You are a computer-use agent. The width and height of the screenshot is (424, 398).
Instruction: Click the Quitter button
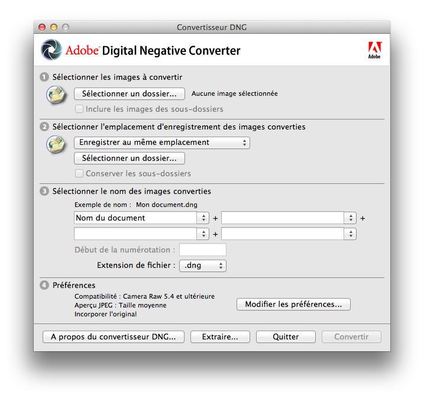[x=286, y=337]
